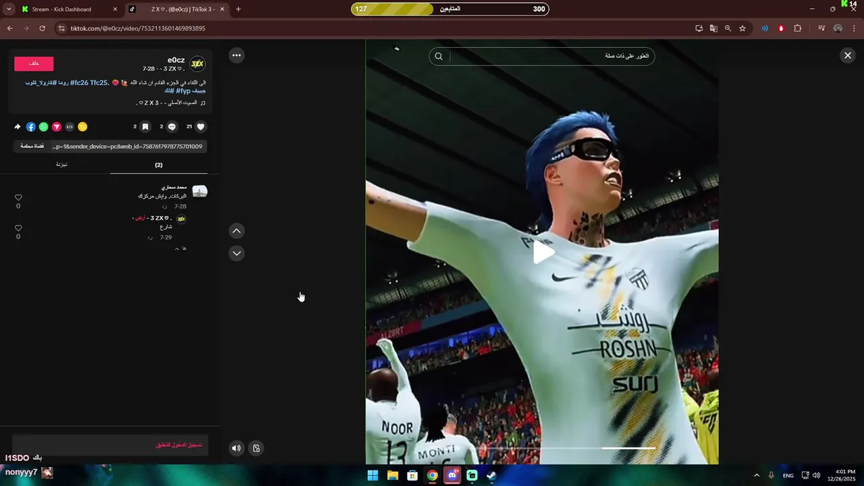The width and height of the screenshot is (864, 486).
Task: Mute the video volume speaker
Action: coord(236,448)
